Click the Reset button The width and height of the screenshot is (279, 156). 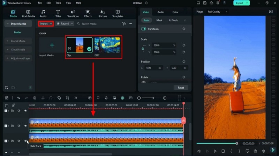pyautogui.click(x=181, y=88)
